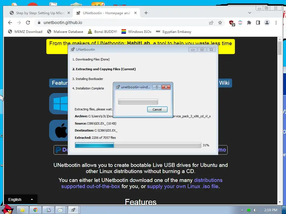This screenshot has height=214, width=286.
Task: Open the MEMZ Download bookmark
Action: (25, 32)
